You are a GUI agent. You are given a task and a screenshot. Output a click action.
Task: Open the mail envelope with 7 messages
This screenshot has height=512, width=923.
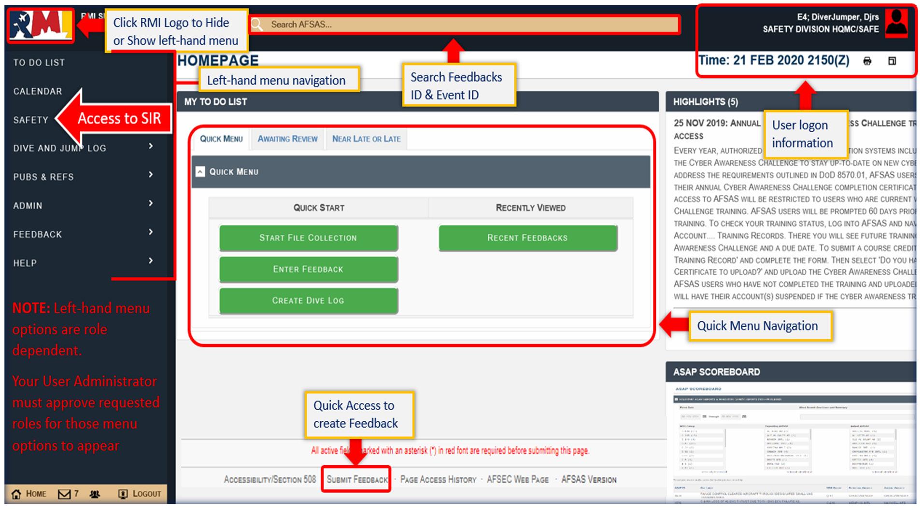[x=64, y=494]
